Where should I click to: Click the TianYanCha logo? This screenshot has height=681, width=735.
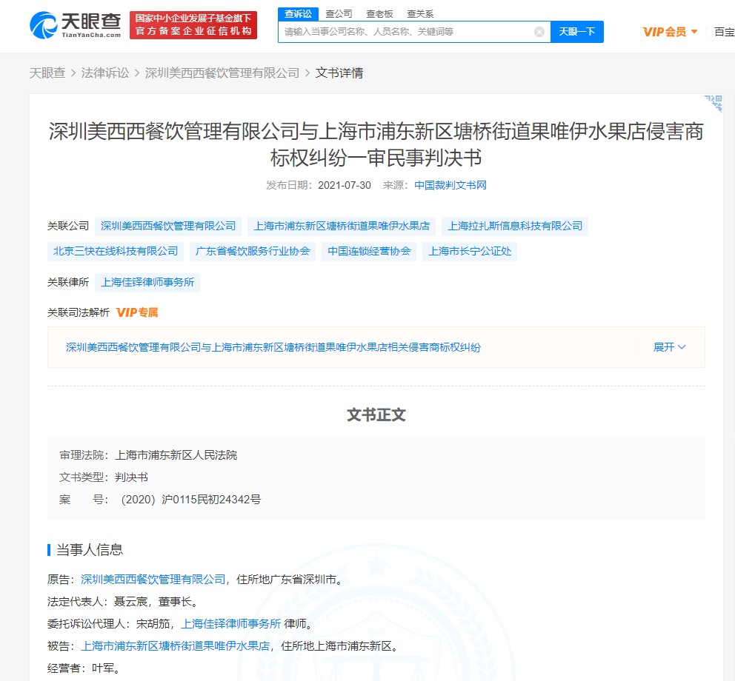(x=76, y=25)
